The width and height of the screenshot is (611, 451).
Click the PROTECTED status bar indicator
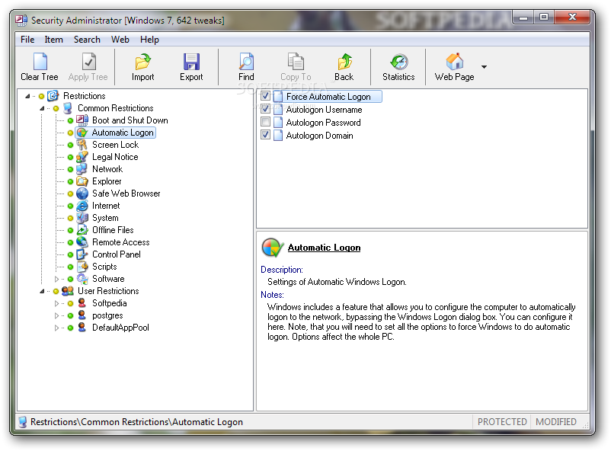tap(502, 422)
